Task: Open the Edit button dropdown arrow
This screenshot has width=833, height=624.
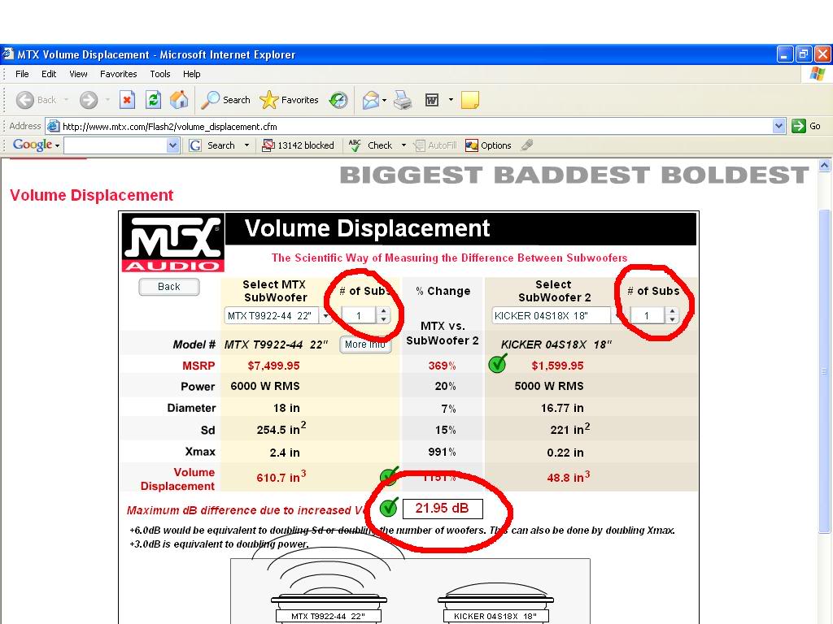Action: click(x=451, y=100)
